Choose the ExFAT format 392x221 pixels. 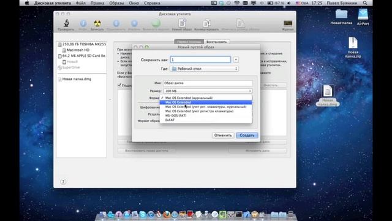pos(206,120)
